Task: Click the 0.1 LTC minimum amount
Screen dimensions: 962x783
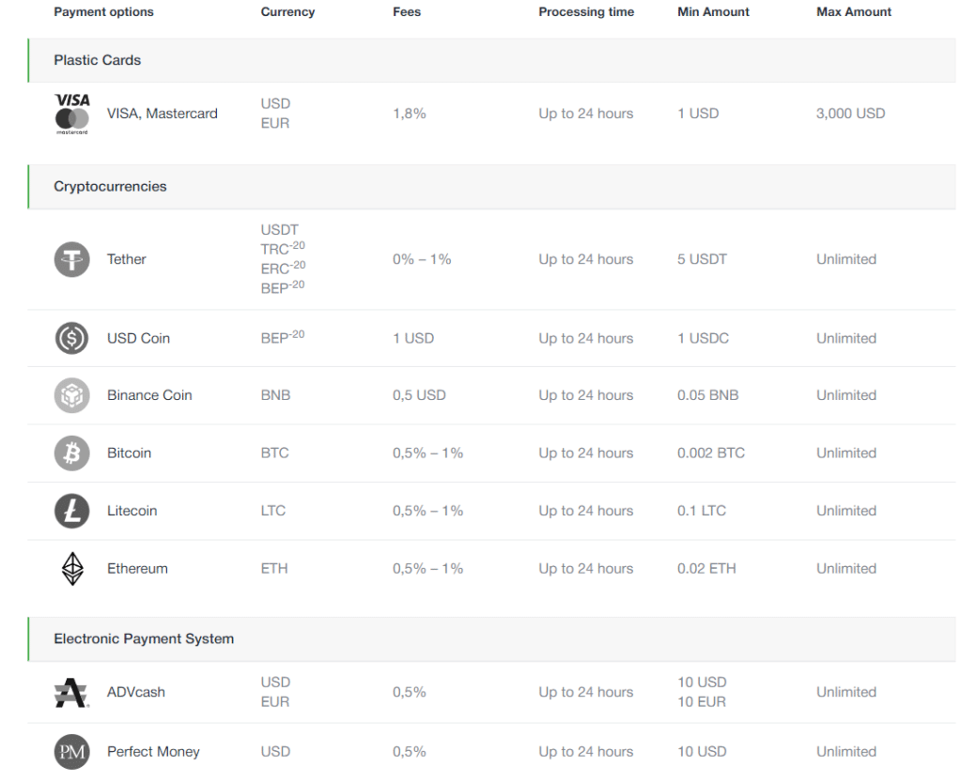Action: click(x=702, y=511)
